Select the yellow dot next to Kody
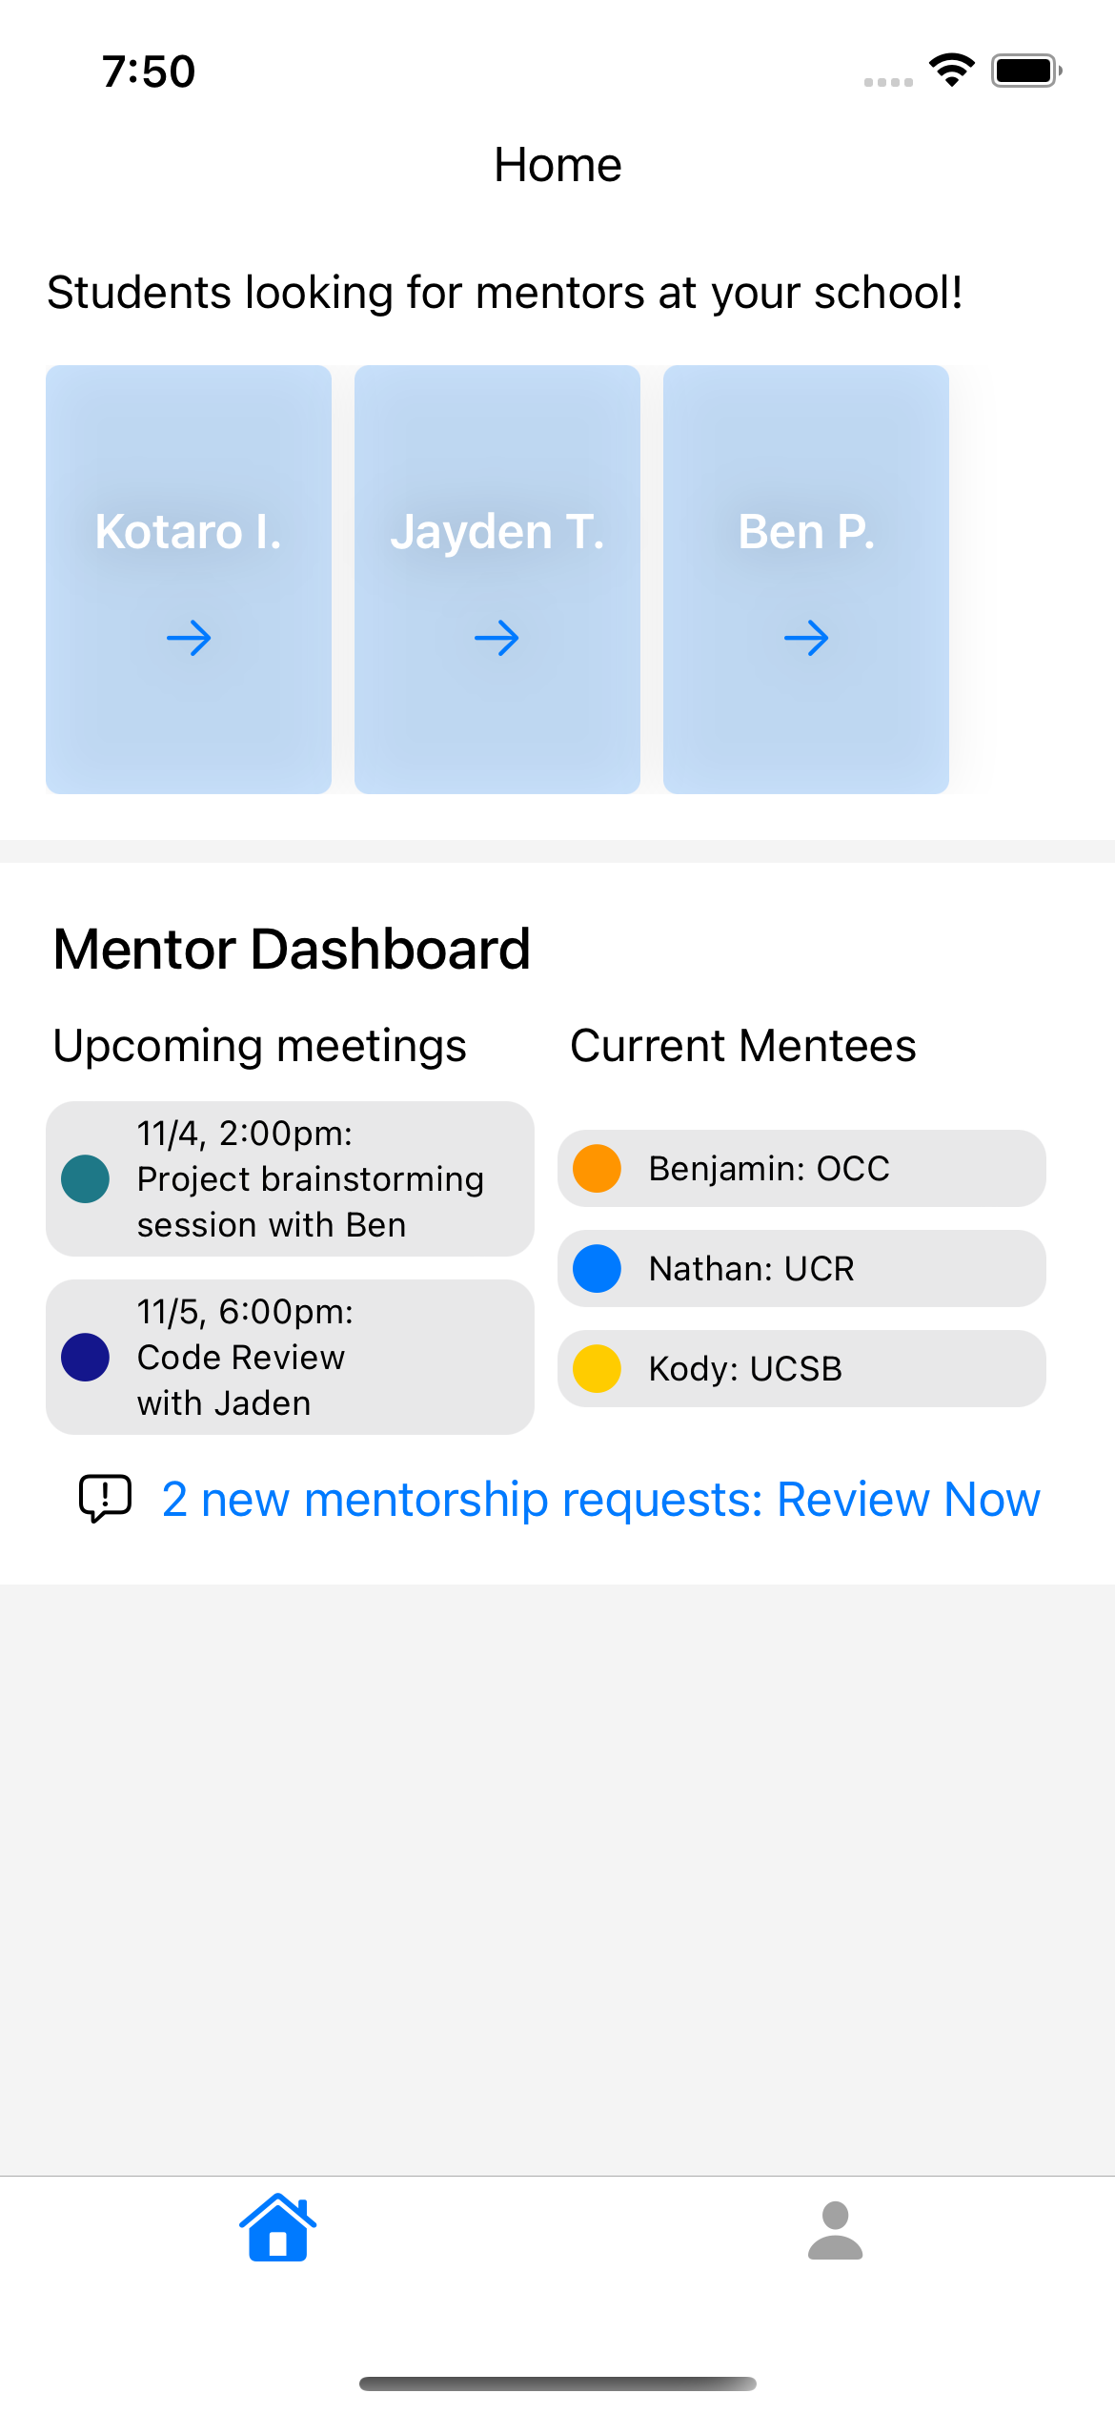1115x2414 pixels. (598, 1368)
